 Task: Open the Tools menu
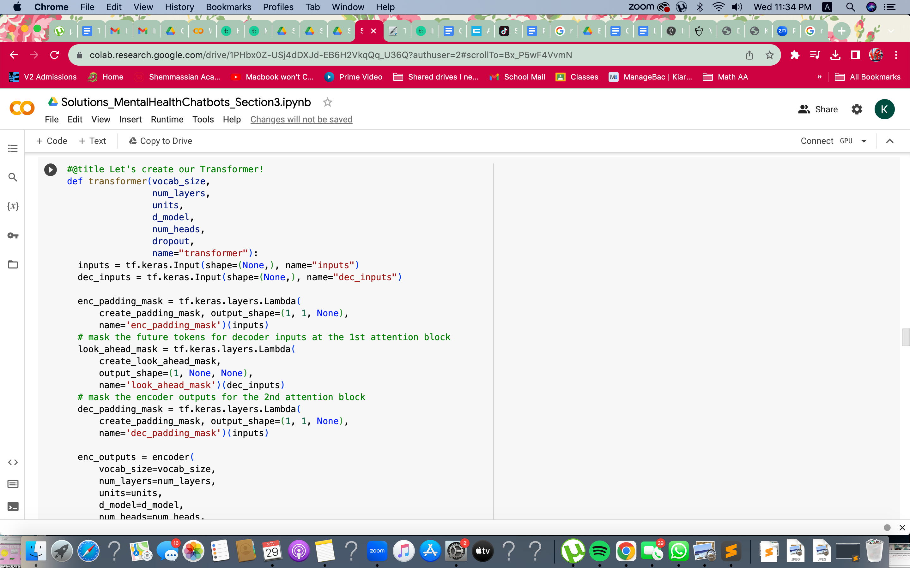pos(203,120)
